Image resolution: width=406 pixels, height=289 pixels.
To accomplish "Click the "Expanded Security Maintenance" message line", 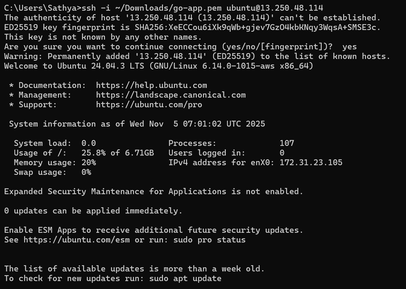I will tap(153, 192).
